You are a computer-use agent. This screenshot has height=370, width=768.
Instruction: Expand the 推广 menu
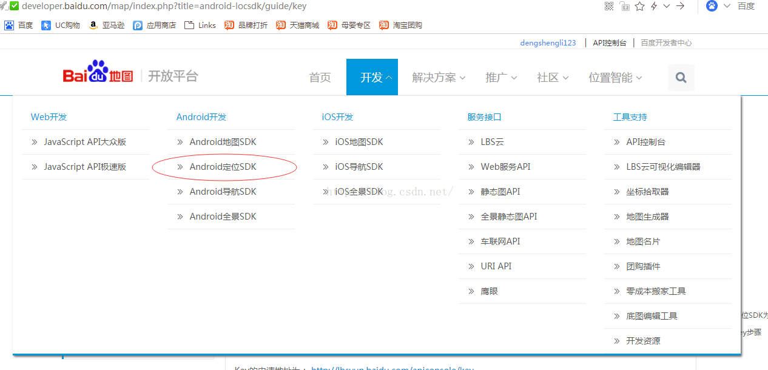click(501, 77)
